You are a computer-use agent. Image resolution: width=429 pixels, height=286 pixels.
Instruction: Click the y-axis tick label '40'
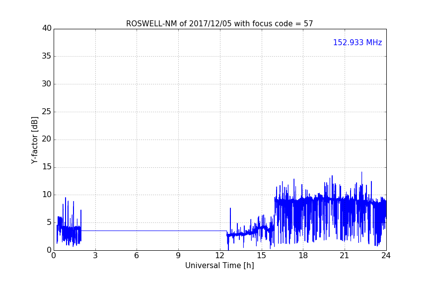(47, 28)
